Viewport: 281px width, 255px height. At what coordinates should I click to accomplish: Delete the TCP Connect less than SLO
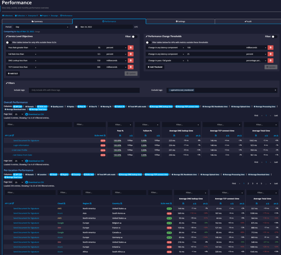pos(131,67)
